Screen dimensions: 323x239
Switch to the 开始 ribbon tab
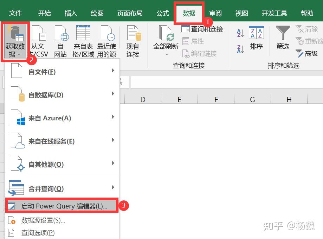pos(44,13)
